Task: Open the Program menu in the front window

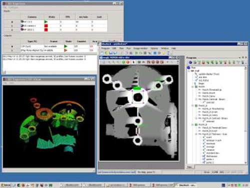Action: [x=105, y=48]
